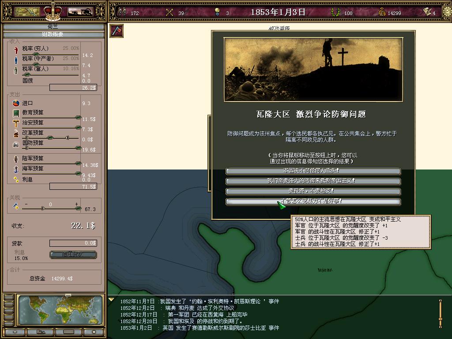Image resolution: width=452 pixels, height=339 pixels.
Task: Open the bar chart statistics button
Action: click(40, 332)
